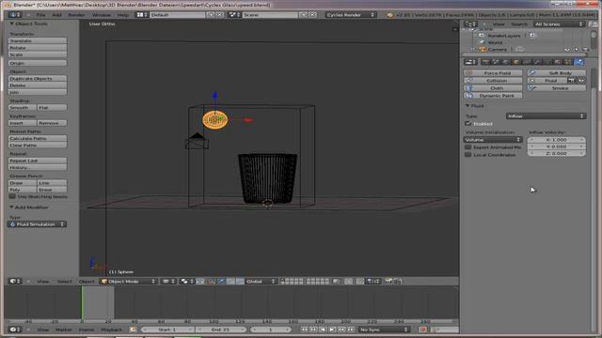Play the animation in reverse
Image resolution: width=602 pixels, height=338 pixels.
pyautogui.click(x=323, y=330)
